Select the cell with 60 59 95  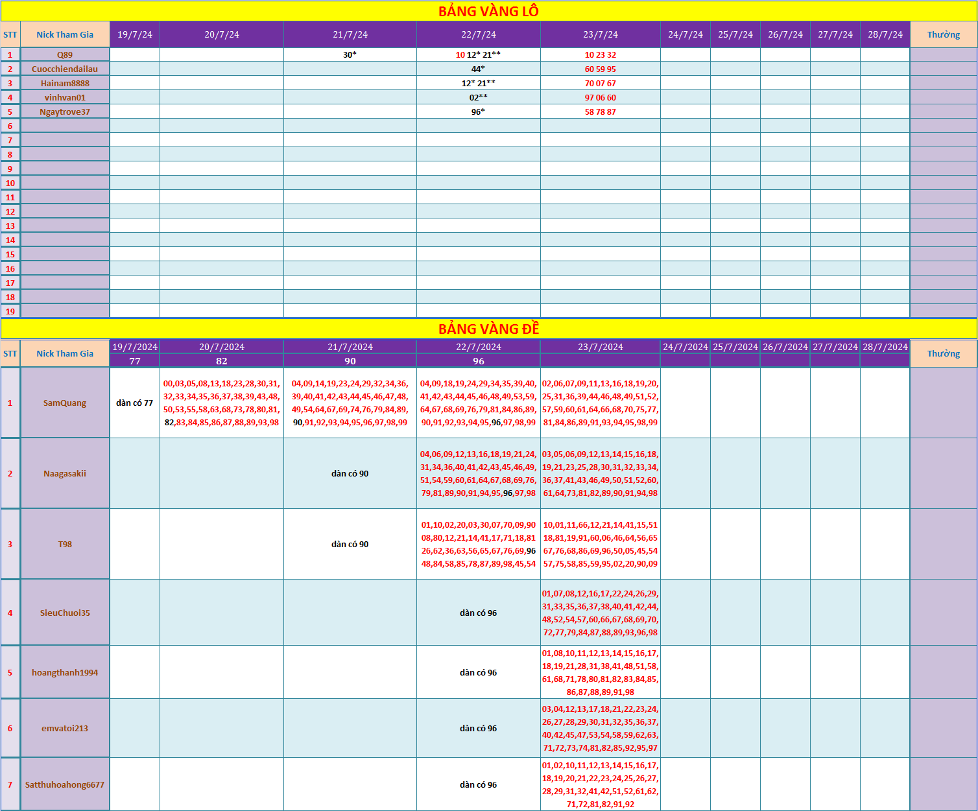coord(601,69)
